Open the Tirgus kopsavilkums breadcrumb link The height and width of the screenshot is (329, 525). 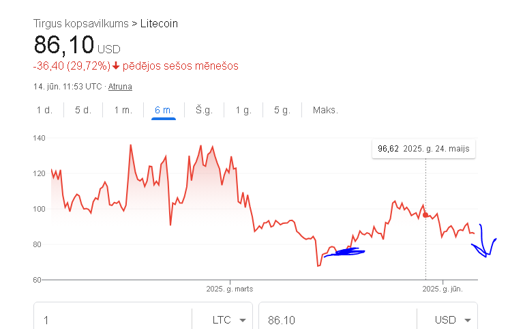[x=80, y=24]
